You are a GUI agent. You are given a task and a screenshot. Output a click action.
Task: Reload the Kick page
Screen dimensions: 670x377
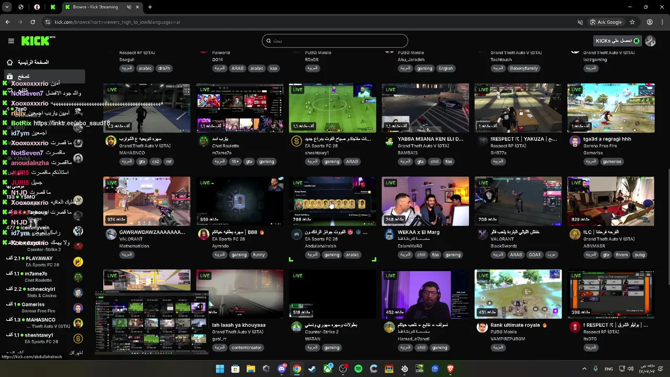tap(32, 22)
